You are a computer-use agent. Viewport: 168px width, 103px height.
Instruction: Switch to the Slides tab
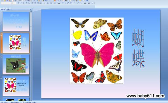[x=3, y=9]
